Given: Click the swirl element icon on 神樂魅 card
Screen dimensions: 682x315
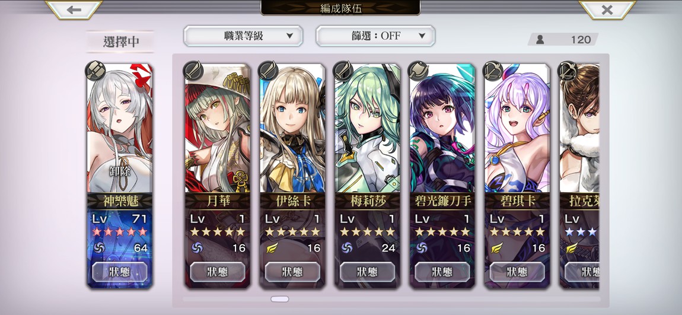Looking at the screenshot, I should (99, 247).
